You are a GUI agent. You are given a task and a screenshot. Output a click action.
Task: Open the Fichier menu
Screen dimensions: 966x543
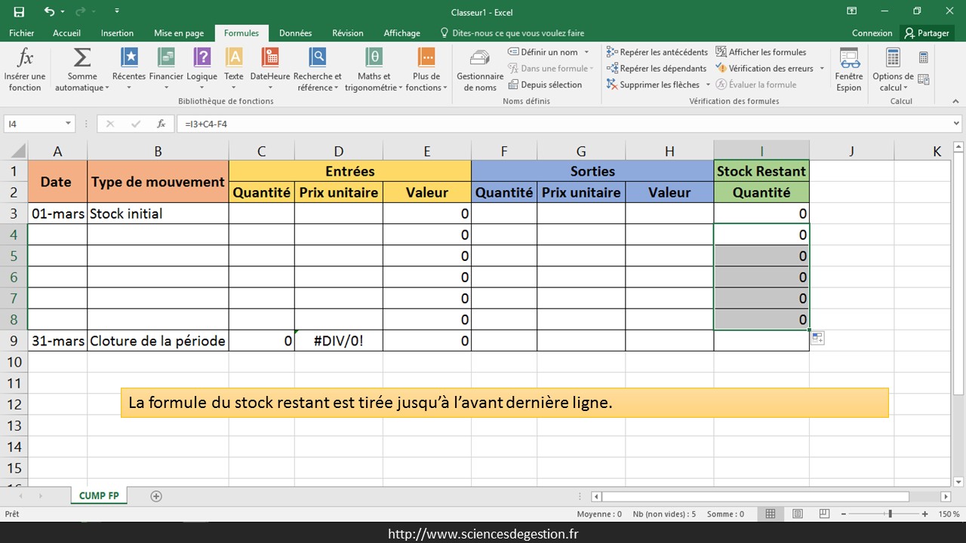(x=22, y=33)
